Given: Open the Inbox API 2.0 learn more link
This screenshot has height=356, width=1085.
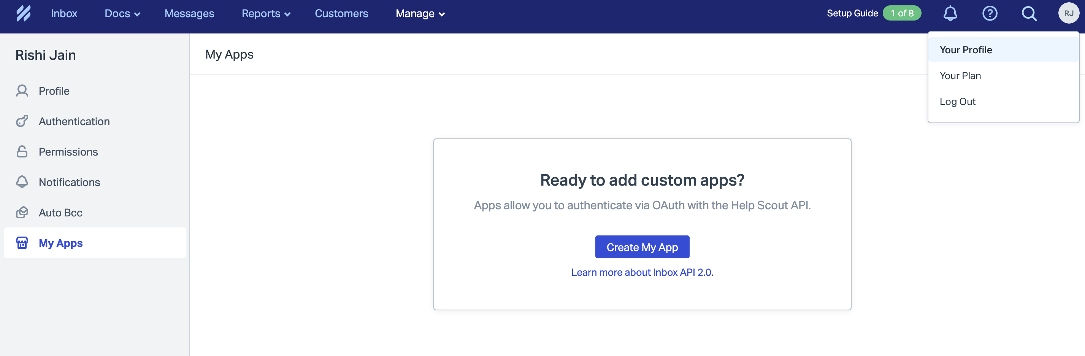Looking at the screenshot, I should coord(642,272).
